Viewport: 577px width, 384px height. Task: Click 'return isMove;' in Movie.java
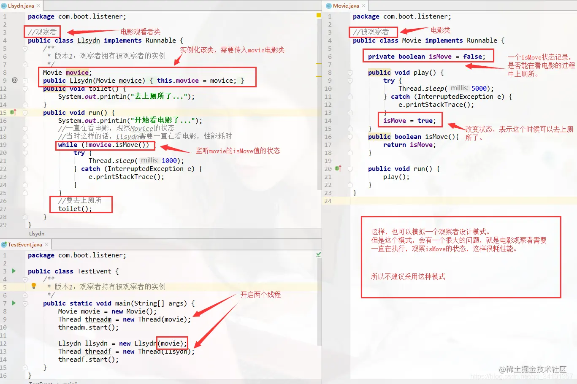pyautogui.click(x=409, y=145)
